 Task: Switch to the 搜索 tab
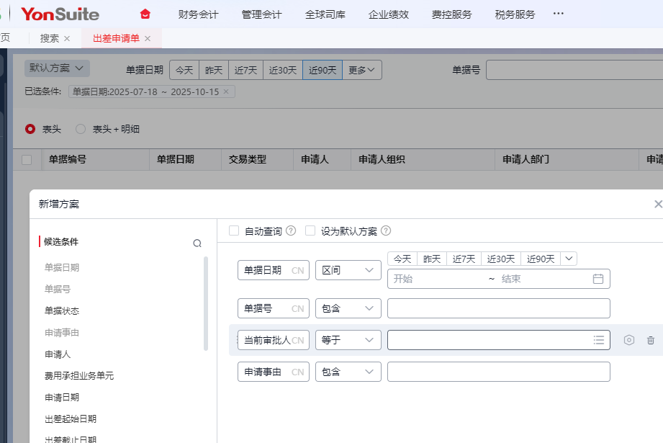tap(50, 38)
